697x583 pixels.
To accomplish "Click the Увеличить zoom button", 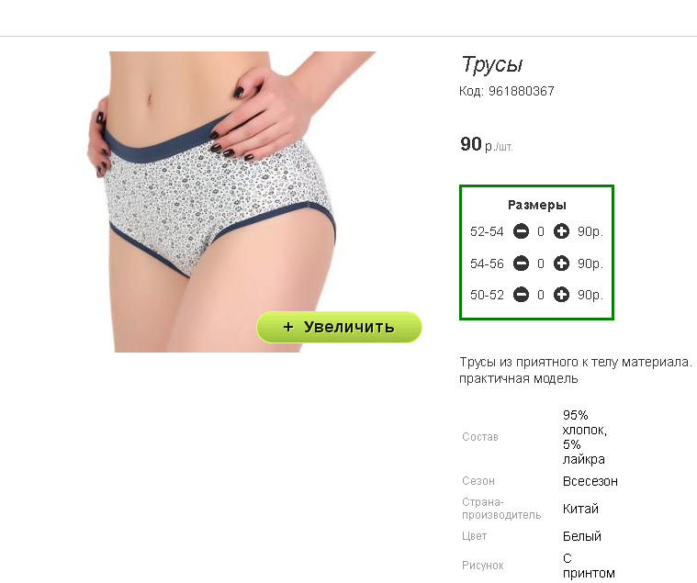I will (339, 327).
